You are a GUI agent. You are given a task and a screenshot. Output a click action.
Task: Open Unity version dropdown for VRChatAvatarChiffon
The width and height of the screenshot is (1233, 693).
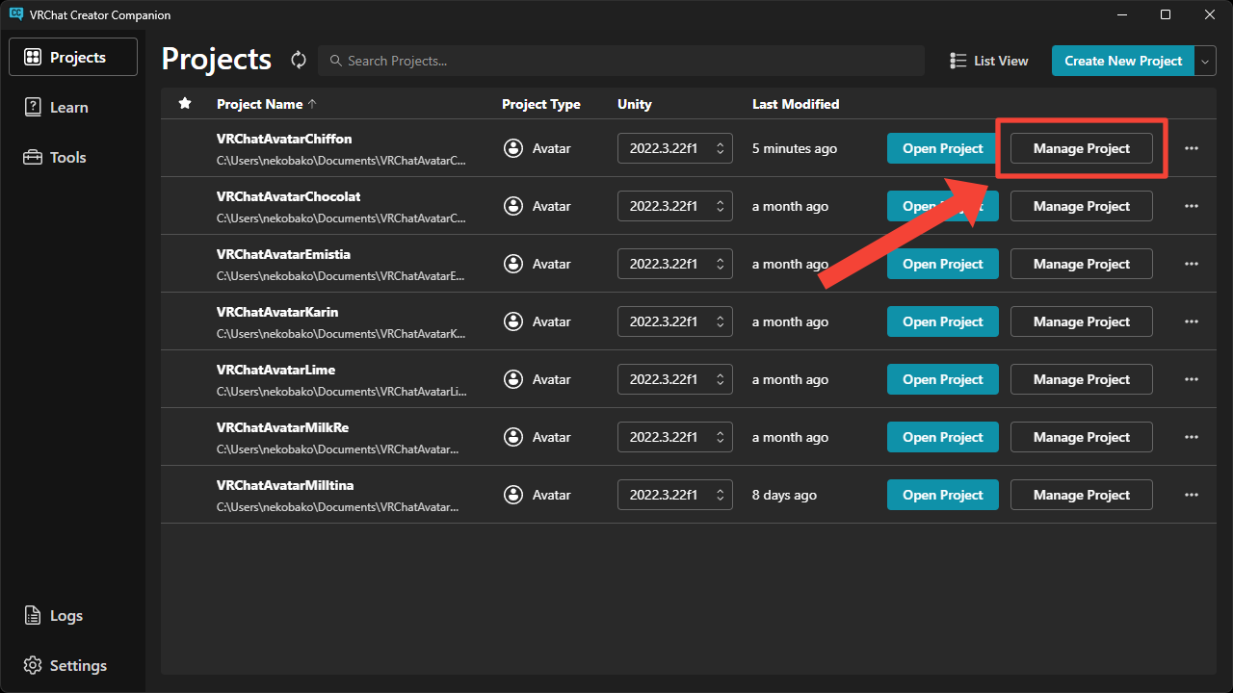tap(674, 148)
